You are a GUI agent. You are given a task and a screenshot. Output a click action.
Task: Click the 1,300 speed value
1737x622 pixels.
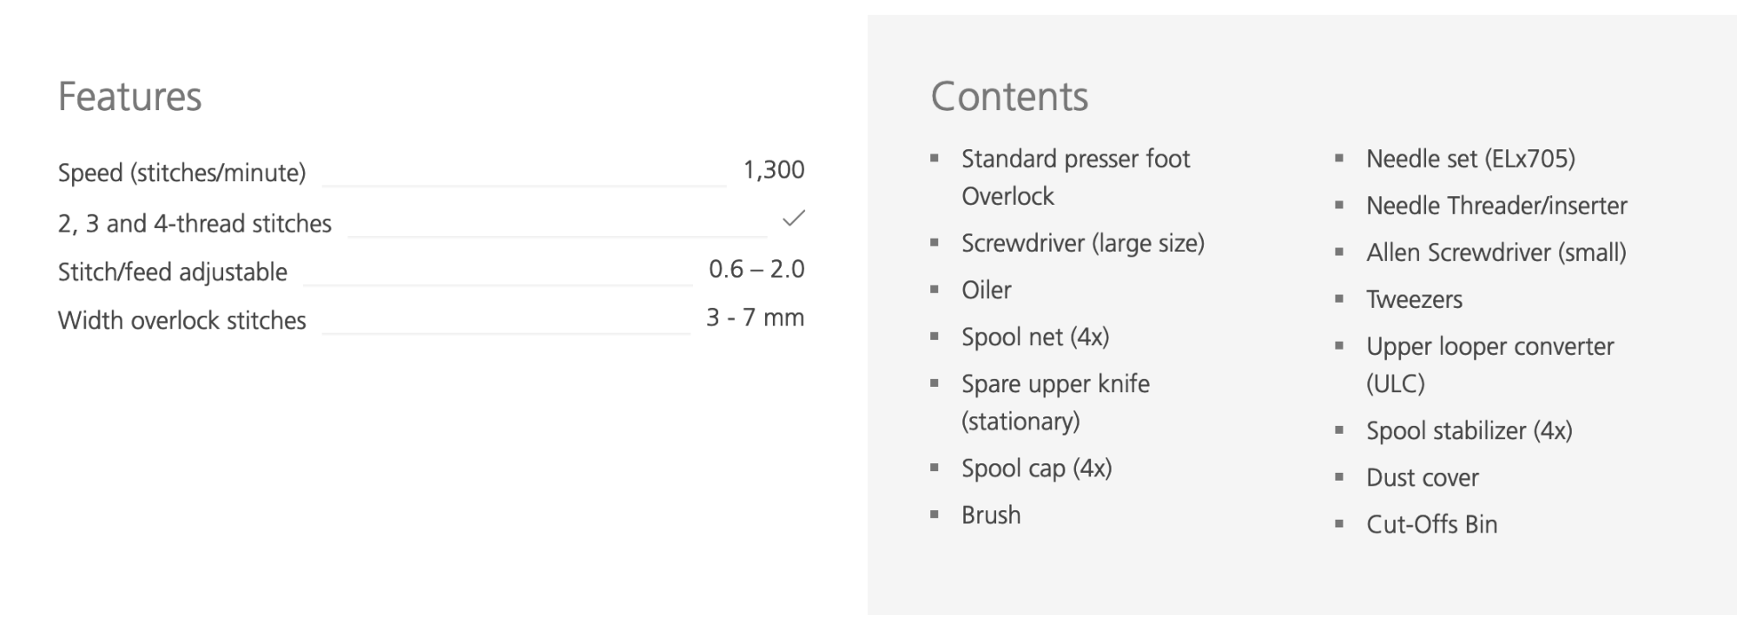[773, 170]
